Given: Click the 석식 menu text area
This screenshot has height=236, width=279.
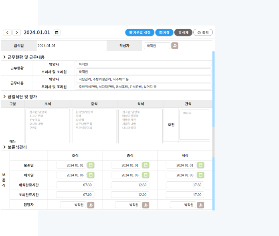Looking at the screenshot, I should pyautogui.click(x=141, y=126).
